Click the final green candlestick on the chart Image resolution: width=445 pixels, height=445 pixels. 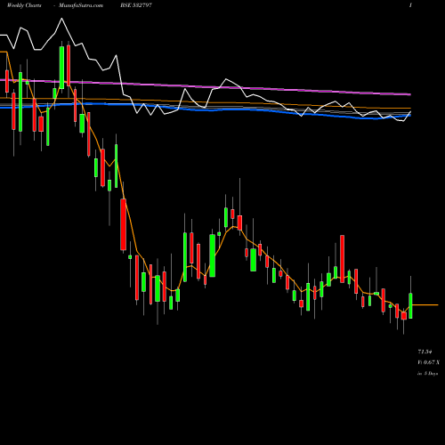tap(410, 306)
